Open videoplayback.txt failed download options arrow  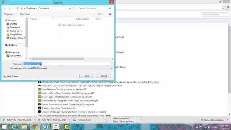coord(140,120)
